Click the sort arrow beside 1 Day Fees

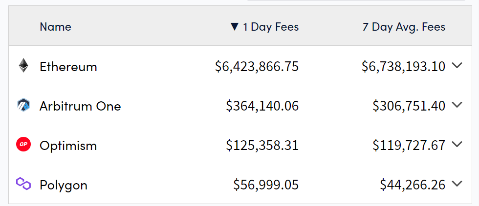[x=235, y=27]
